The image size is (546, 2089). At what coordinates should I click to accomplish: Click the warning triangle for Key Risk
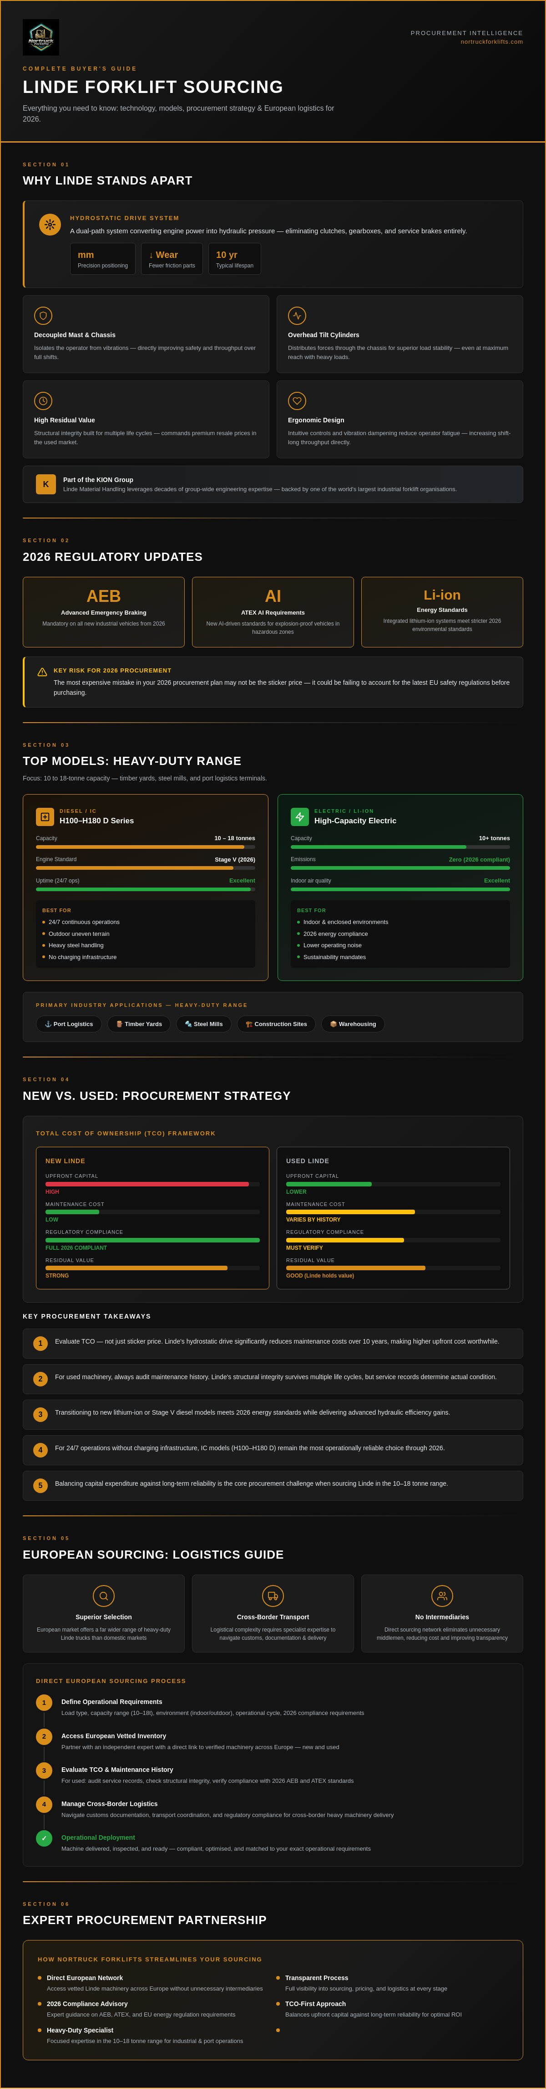[42, 672]
